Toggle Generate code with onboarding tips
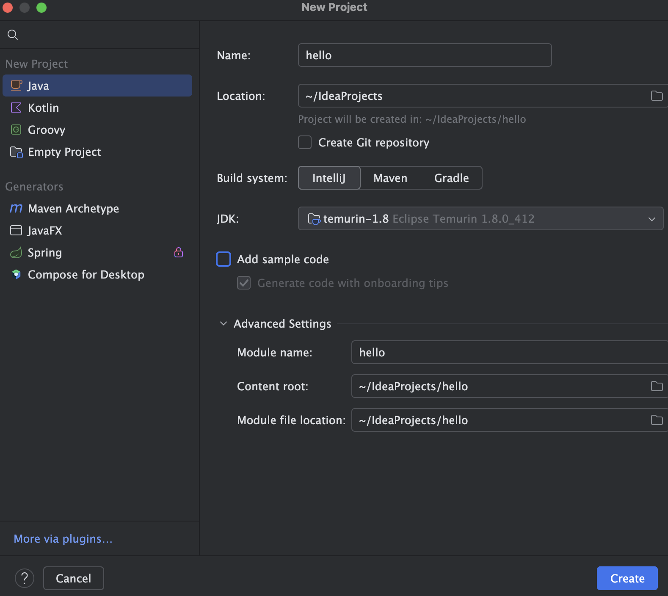Image resolution: width=668 pixels, height=596 pixels. (244, 283)
